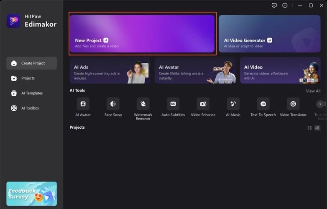Click View All AI tools

[313, 91]
